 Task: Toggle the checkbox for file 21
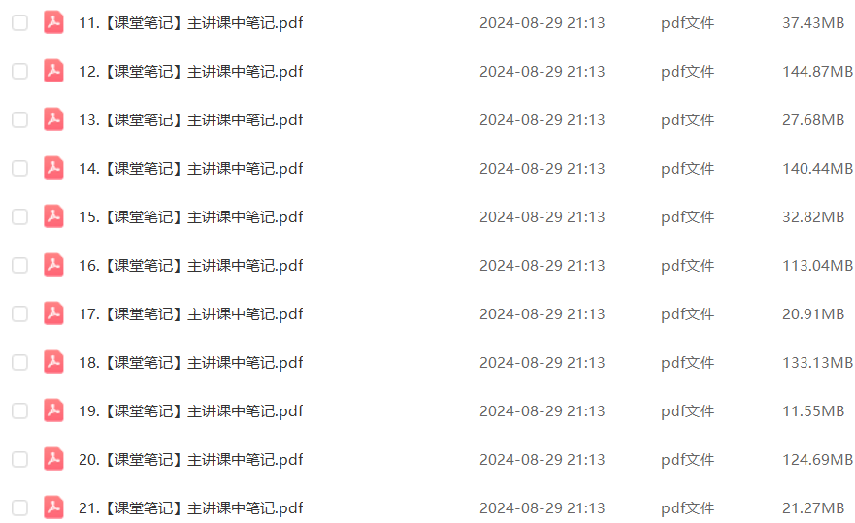[20, 507]
